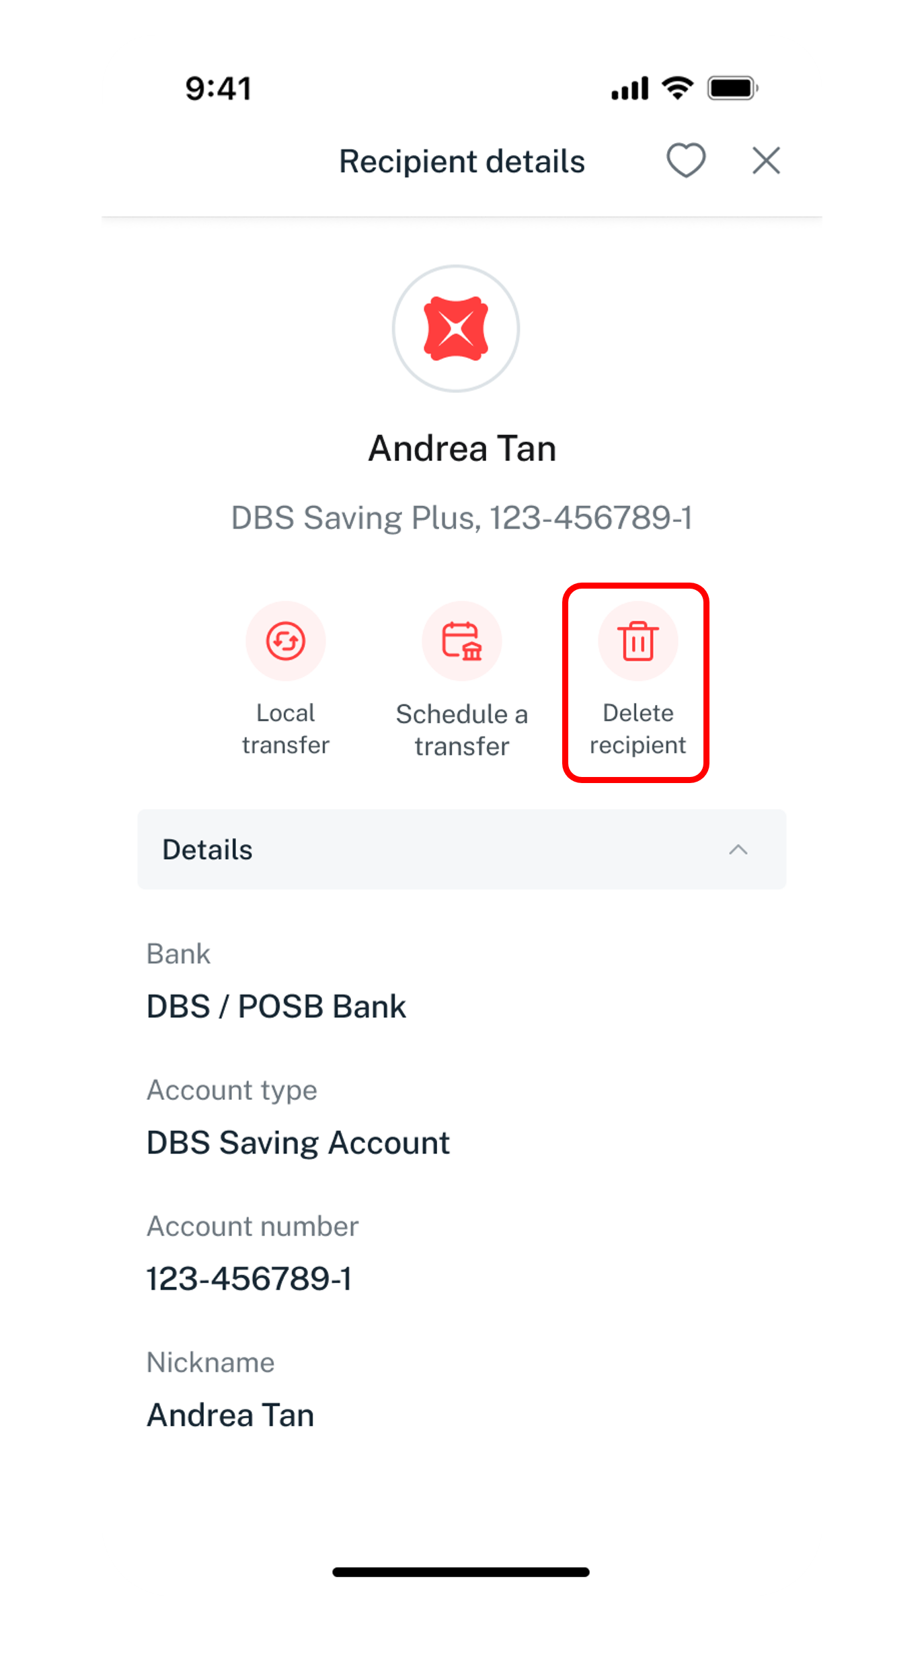Tap the DBS logo avatar
Viewport: 924px width, 1665px height.
(x=456, y=328)
